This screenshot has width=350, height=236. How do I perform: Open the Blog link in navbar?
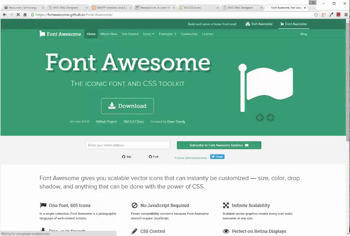point(304,34)
